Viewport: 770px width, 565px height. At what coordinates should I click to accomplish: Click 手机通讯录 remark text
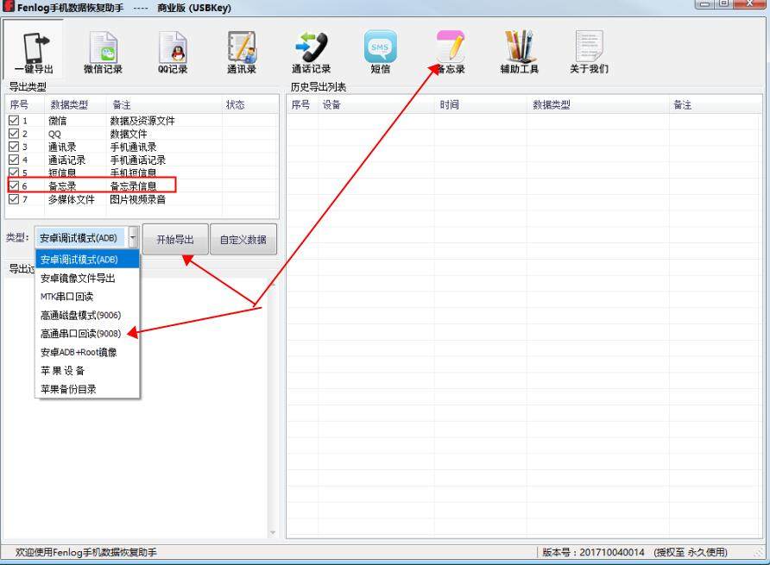pyautogui.click(x=134, y=147)
